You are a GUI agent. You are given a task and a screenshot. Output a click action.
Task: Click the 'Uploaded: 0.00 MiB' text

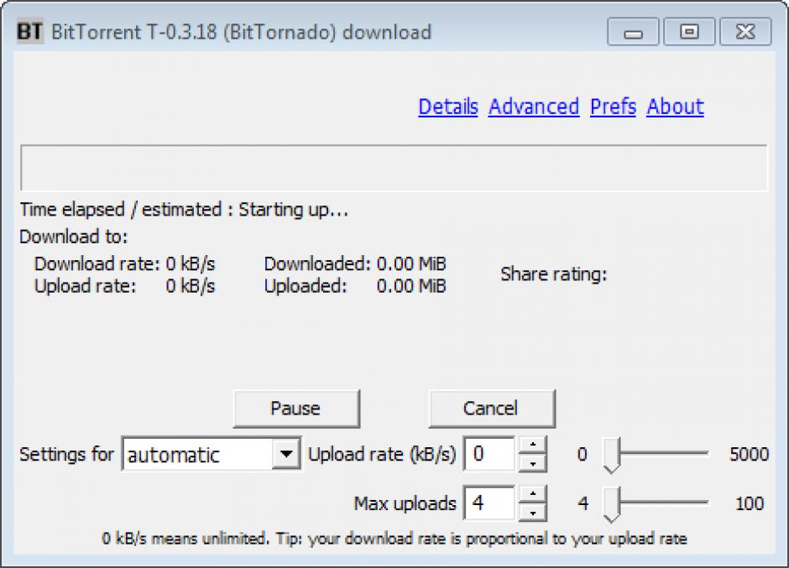pos(355,286)
